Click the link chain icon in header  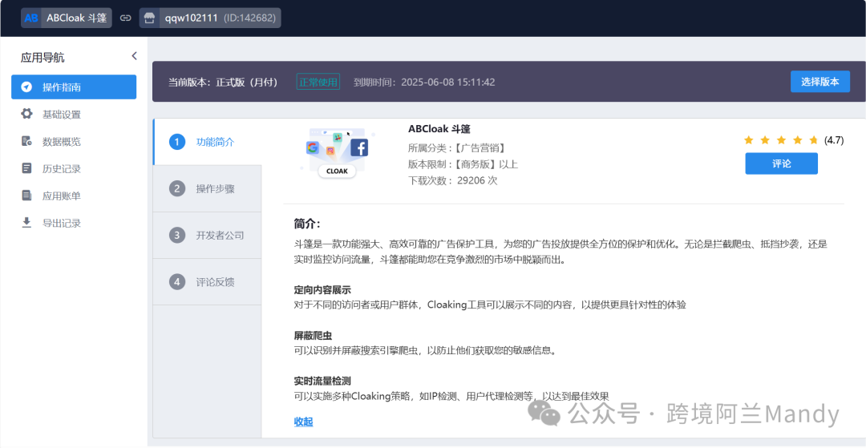click(x=126, y=18)
